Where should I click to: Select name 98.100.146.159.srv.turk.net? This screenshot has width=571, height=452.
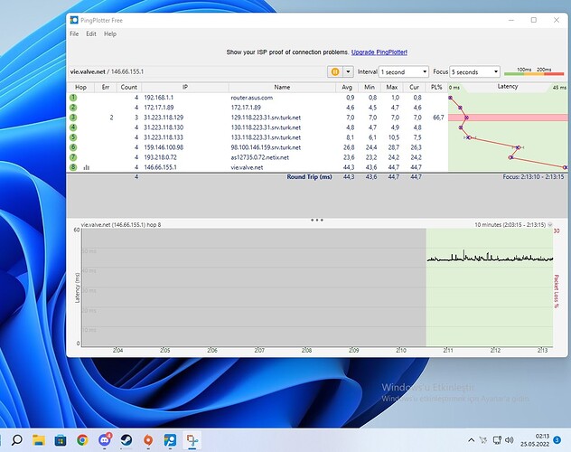click(x=266, y=147)
